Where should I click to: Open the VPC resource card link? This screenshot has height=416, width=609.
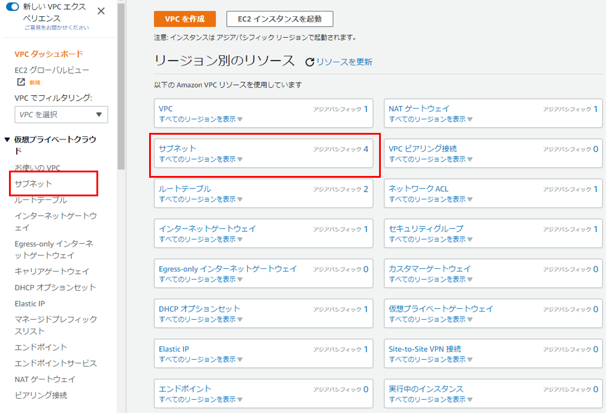pos(166,109)
